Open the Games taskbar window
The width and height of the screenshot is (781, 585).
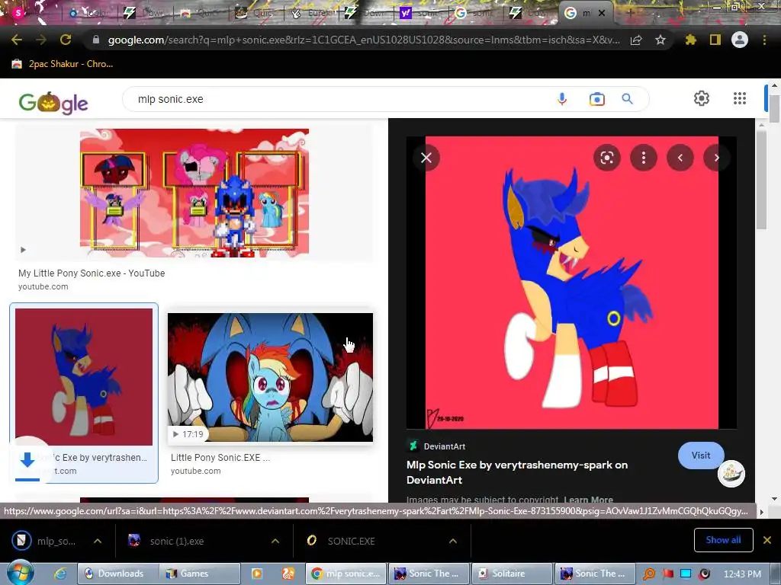[199, 574]
